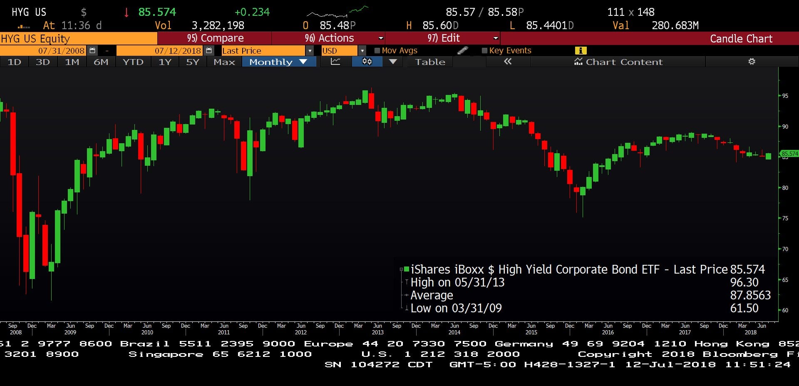Open the Monthly periodicity dropdown
The height and width of the screenshot is (386, 799).
(x=278, y=62)
